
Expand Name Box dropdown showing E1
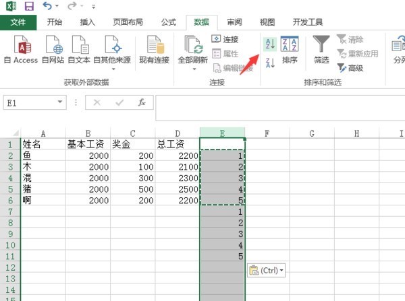60,102
